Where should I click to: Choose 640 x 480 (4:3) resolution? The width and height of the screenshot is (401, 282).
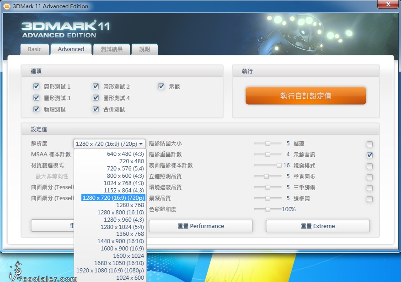click(x=125, y=154)
